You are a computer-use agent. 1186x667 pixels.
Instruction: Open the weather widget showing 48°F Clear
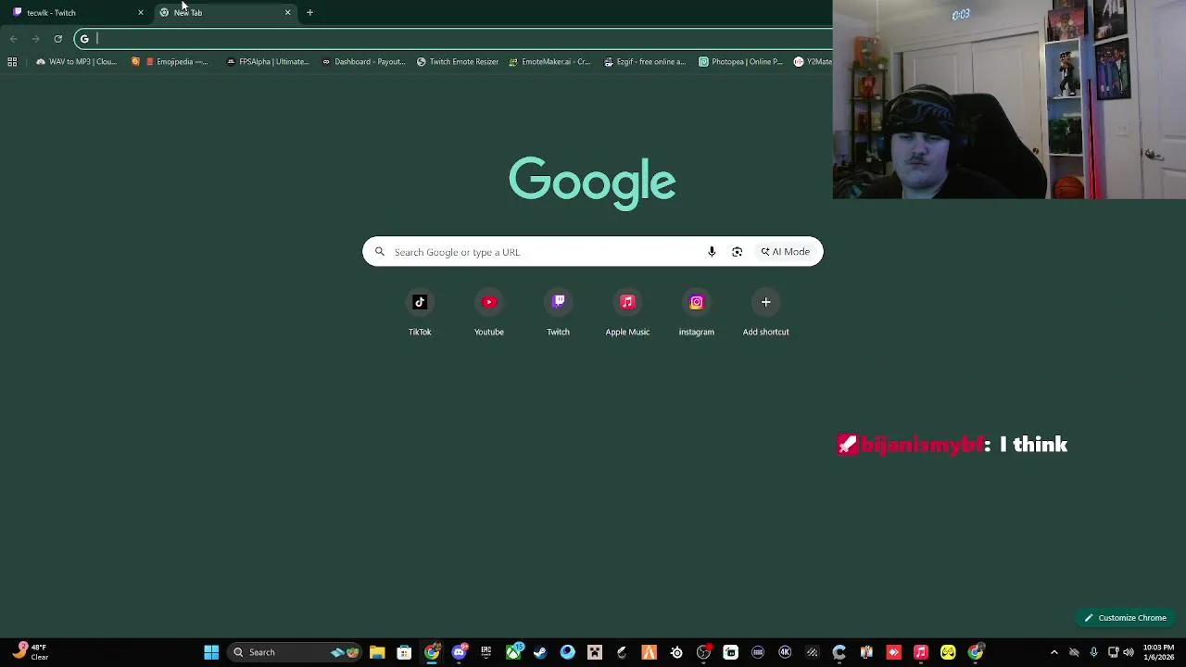30,652
